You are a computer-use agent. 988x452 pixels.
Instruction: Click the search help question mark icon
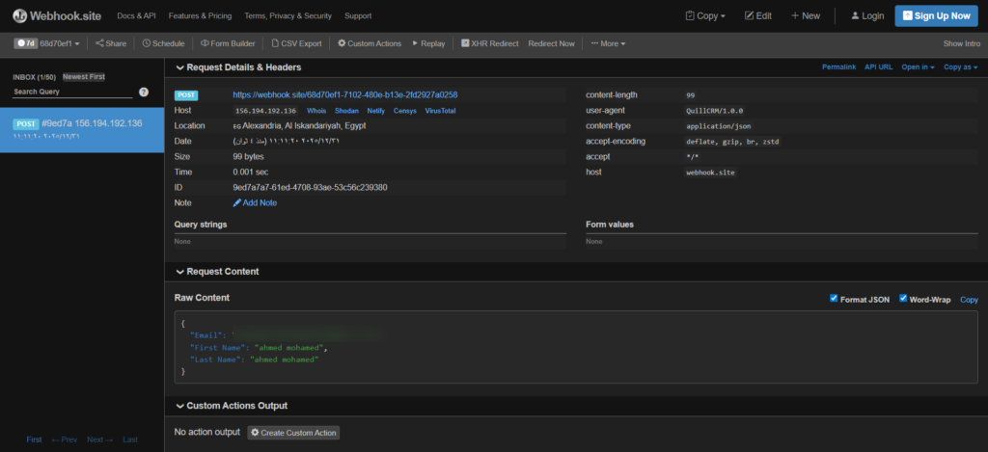[144, 92]
